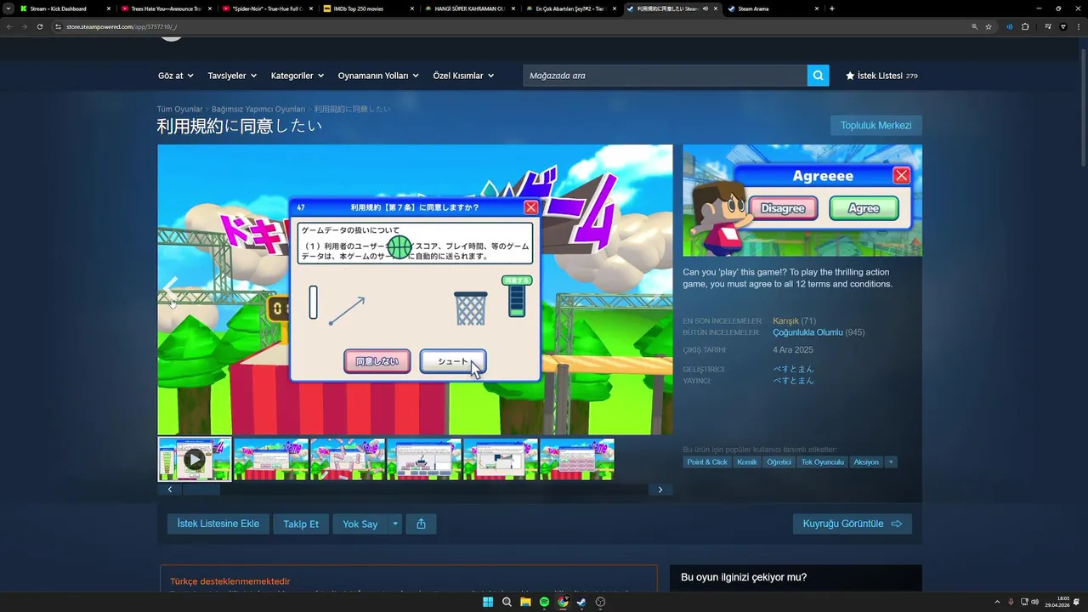
Task: Reload the page in browser
Action: tap(39, 26)
